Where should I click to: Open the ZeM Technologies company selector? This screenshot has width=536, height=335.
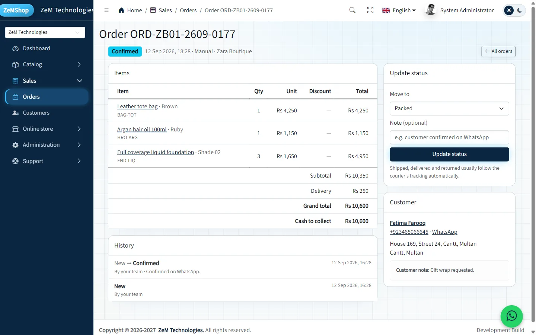click(x=45, y=32)
